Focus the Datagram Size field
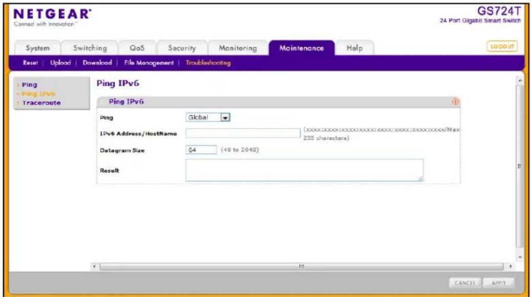 click(201, 150)
